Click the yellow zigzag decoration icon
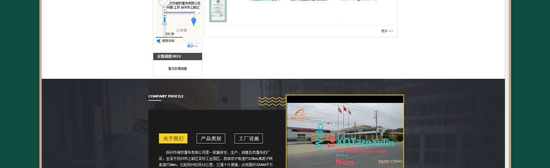Viewport: 550px width, 168px height. point(272,101)
